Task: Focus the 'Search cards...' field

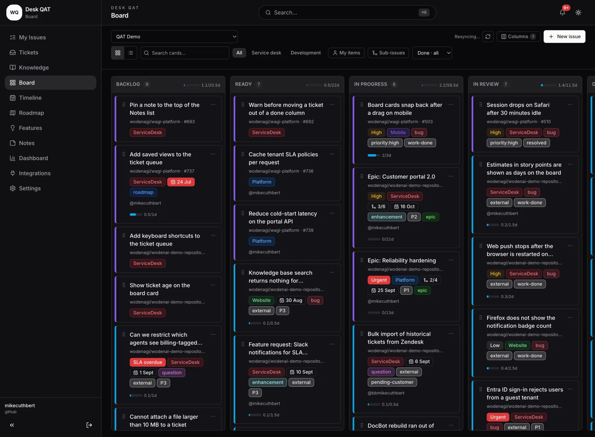Action: point(185,53)
